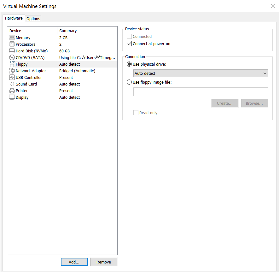Screen dimensions: 279x272
Task: Click the Network Adapter icon
Action: click(x=12, y=71)
